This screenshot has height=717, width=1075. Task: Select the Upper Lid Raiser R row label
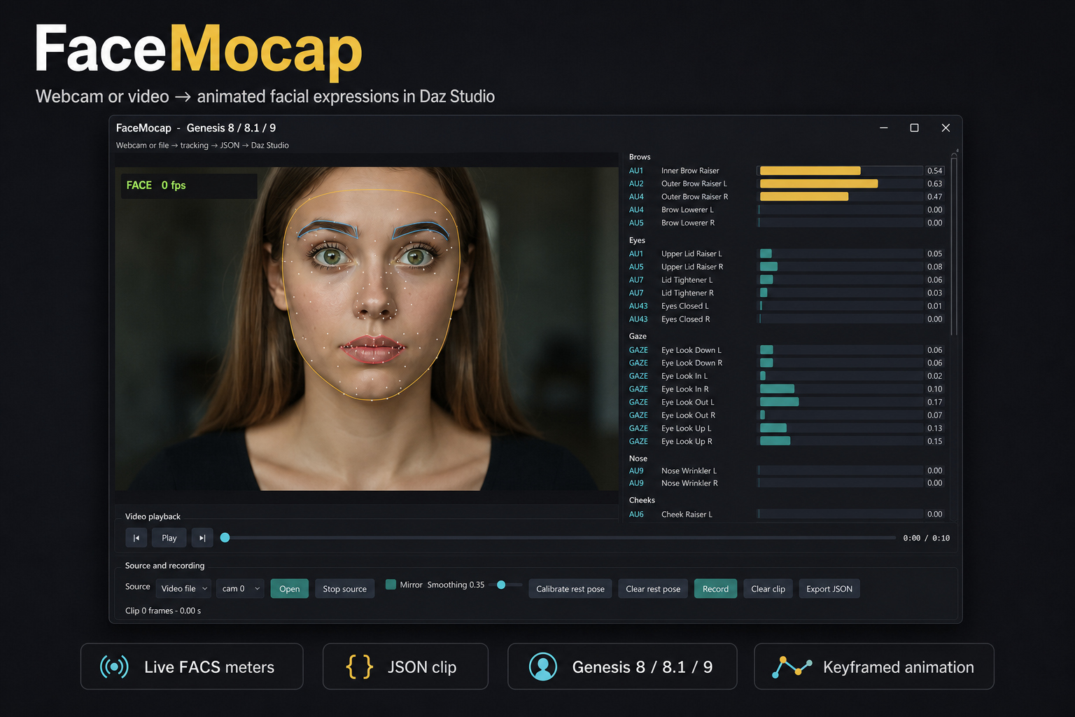coord(692,267)
